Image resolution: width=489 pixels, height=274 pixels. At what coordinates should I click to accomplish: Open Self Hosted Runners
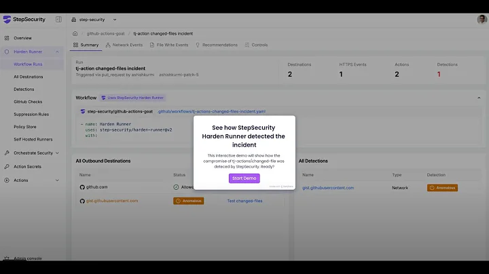coord(33,139)
